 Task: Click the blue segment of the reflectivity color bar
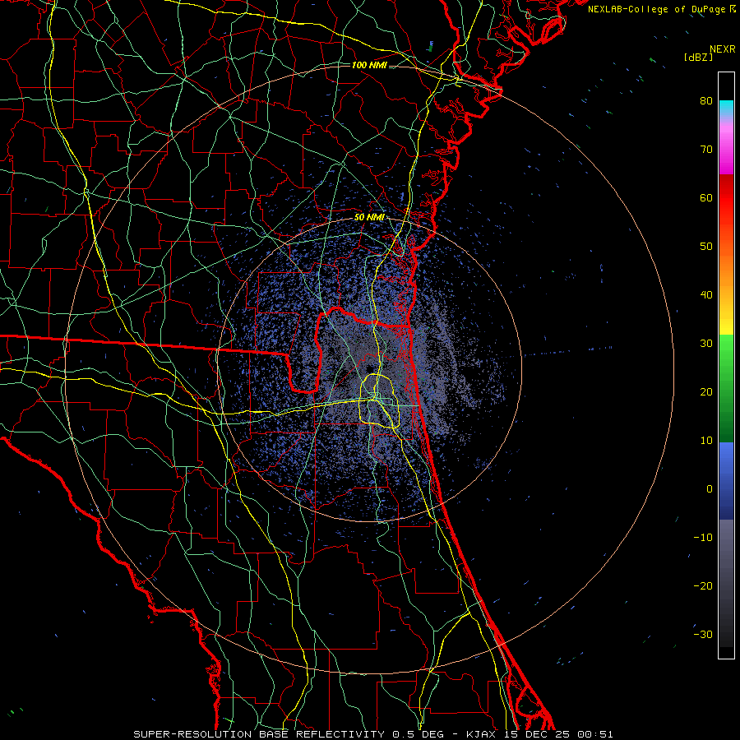[x=726, y=480]
